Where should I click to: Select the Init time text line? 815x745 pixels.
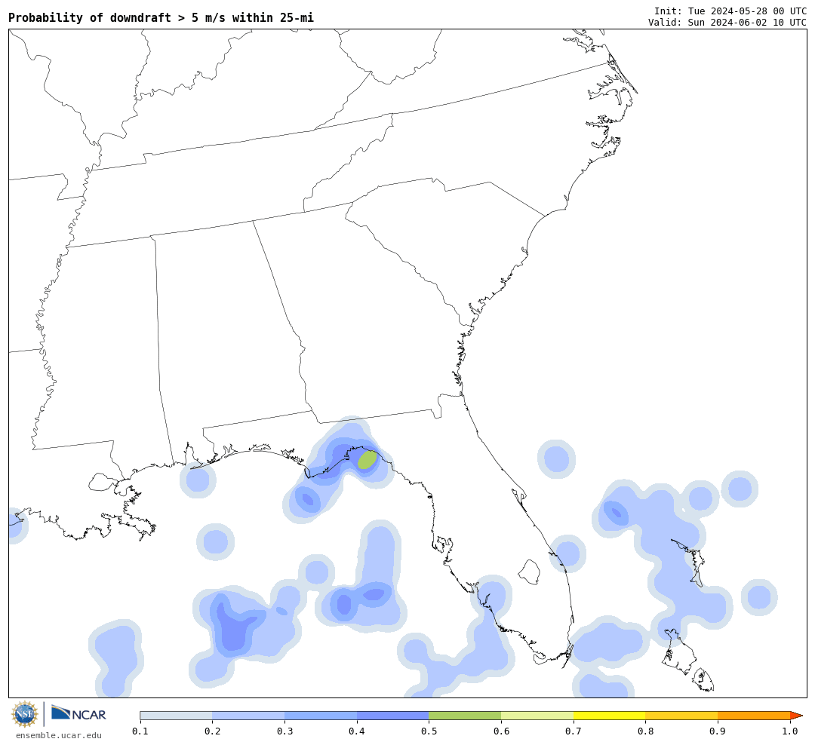(730, 11)
